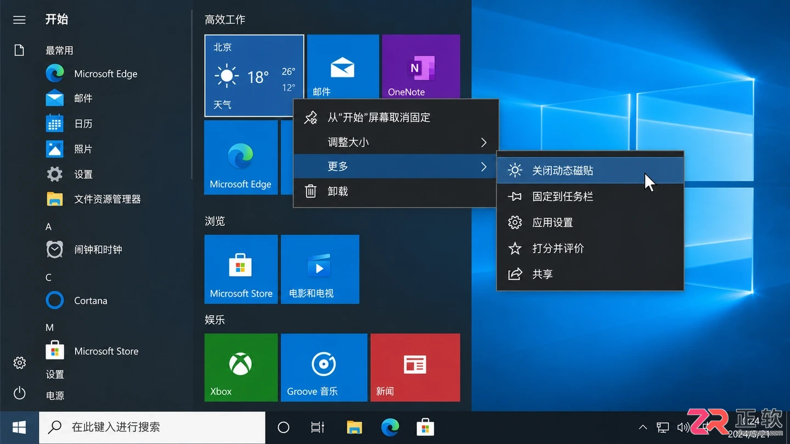Expand the 更多 submenu entry
The width and height of the screenshot is (790, 444).
pos(396,166)
